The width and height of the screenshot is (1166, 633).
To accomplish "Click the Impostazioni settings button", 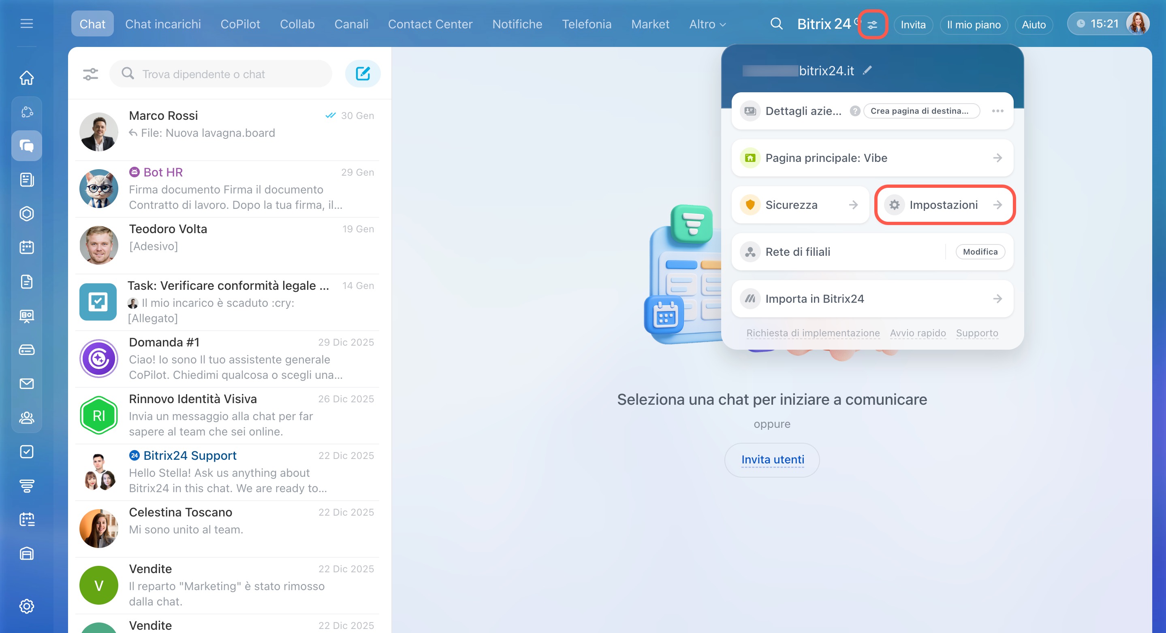I will 944,205.
